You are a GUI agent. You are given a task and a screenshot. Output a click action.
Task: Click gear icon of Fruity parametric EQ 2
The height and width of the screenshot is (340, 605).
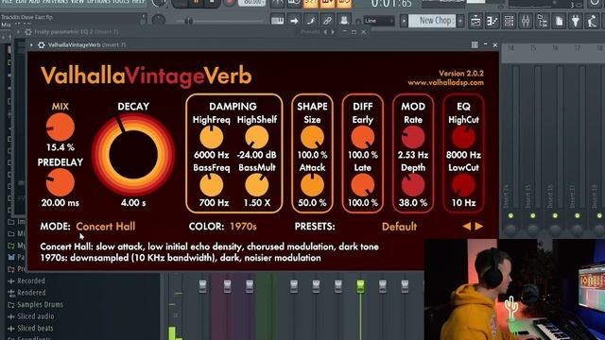pos(28,32)
